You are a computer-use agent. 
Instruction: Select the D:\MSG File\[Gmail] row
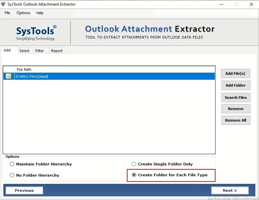(x=109, y=76)
